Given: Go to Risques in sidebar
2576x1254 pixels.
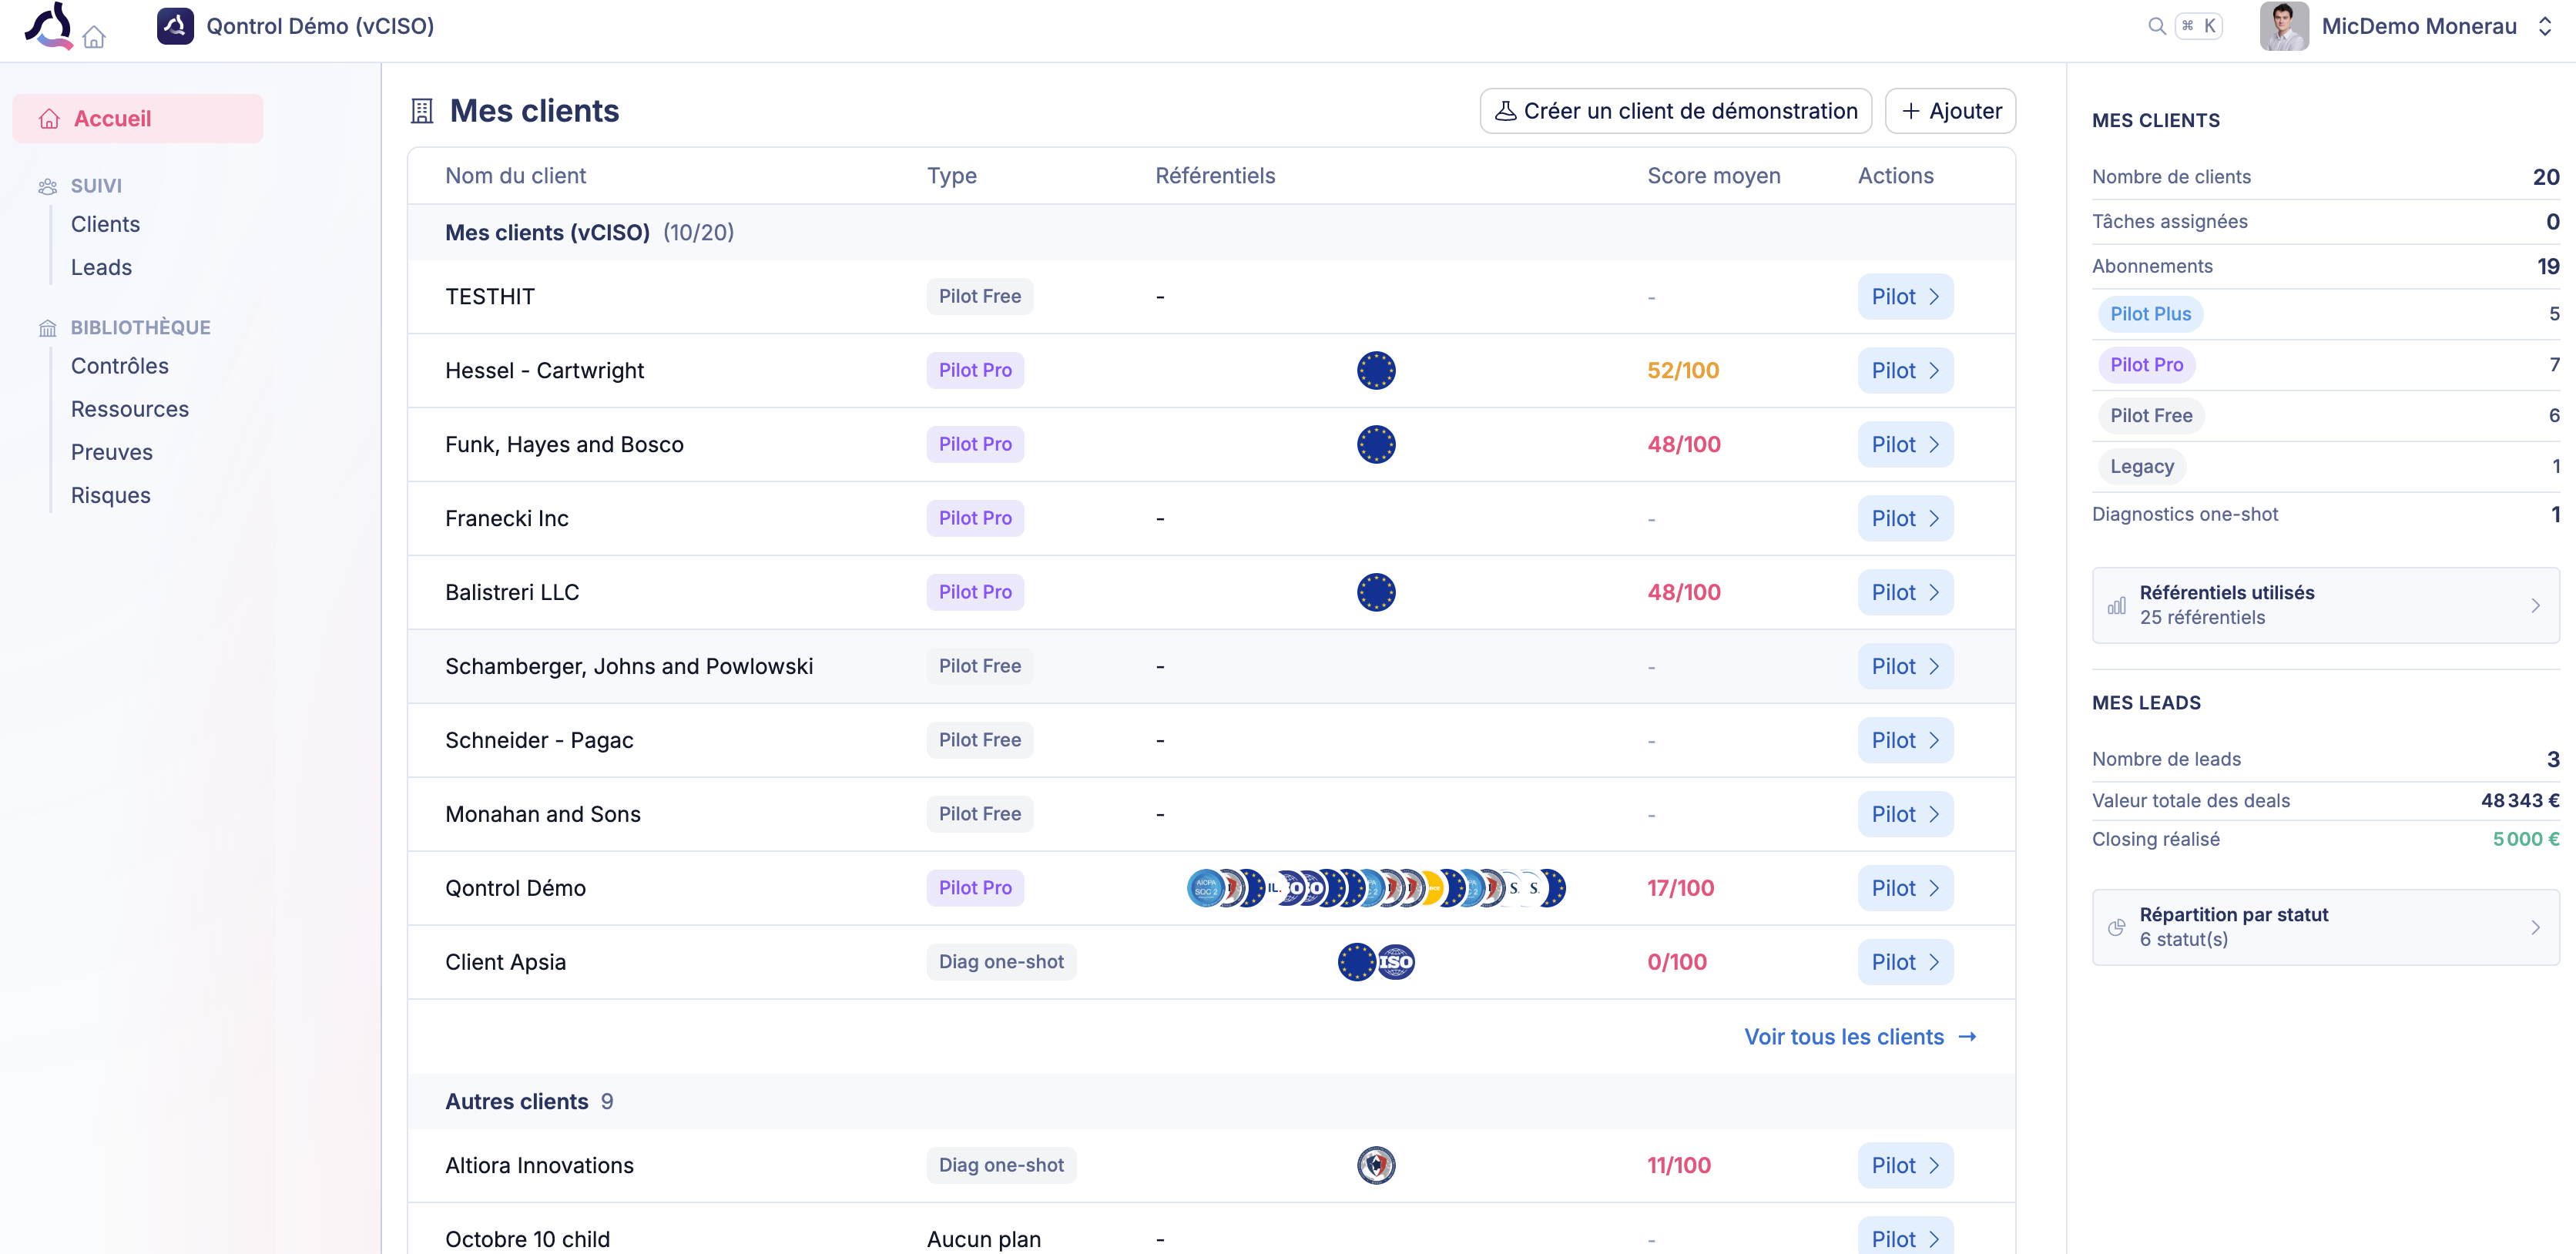Looking at the screenshot, I should coord(110,495).
